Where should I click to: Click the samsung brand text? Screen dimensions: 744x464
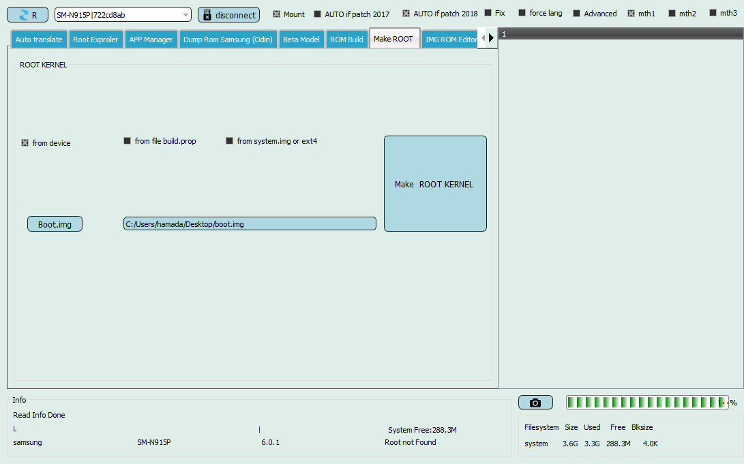click(27, 442)
